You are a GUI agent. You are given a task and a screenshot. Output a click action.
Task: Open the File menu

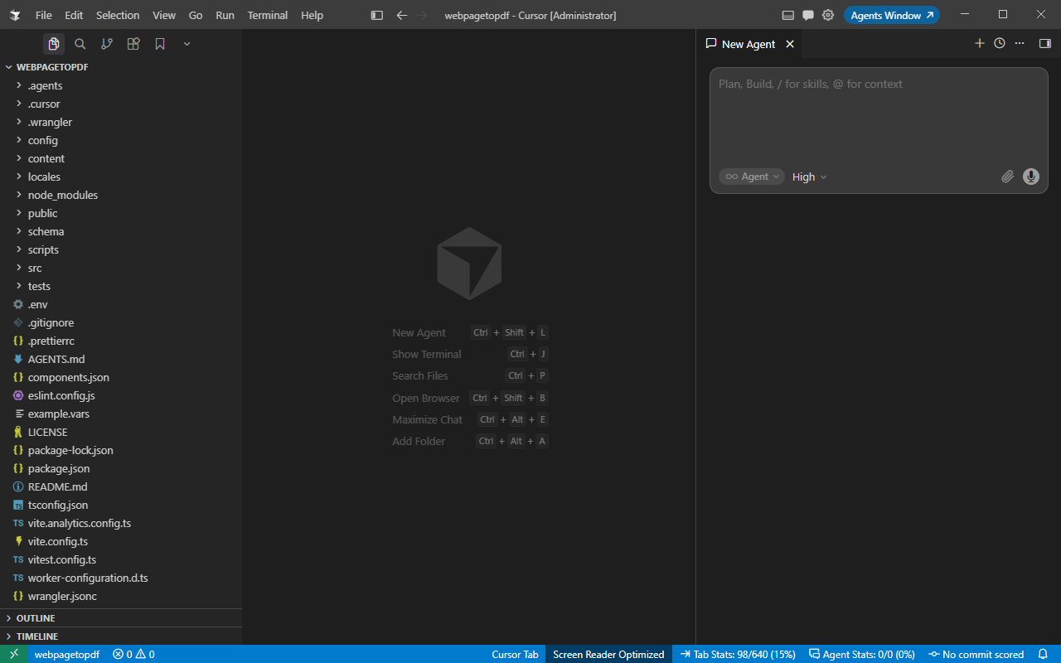pos(44,15)
